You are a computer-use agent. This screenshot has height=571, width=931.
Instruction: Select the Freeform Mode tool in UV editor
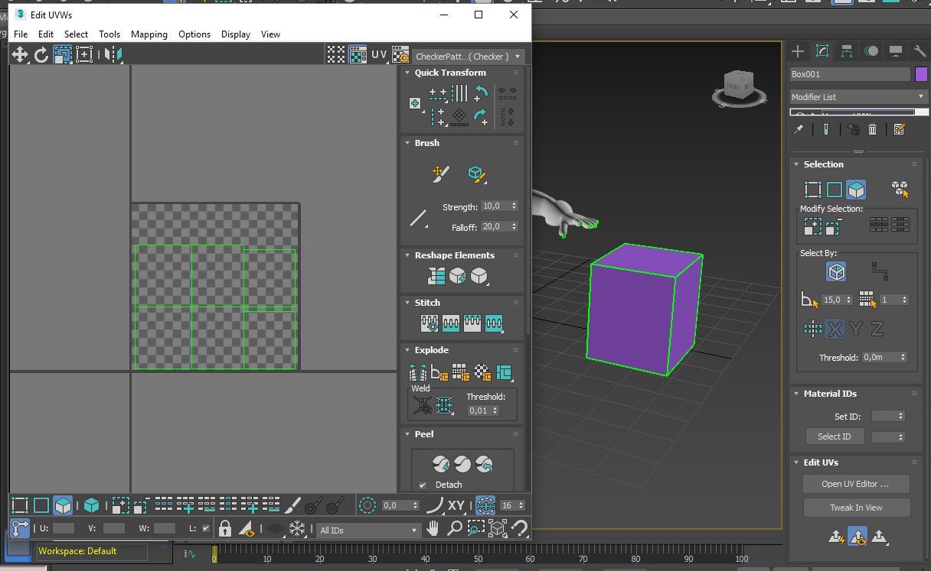[x=84, y=54]
